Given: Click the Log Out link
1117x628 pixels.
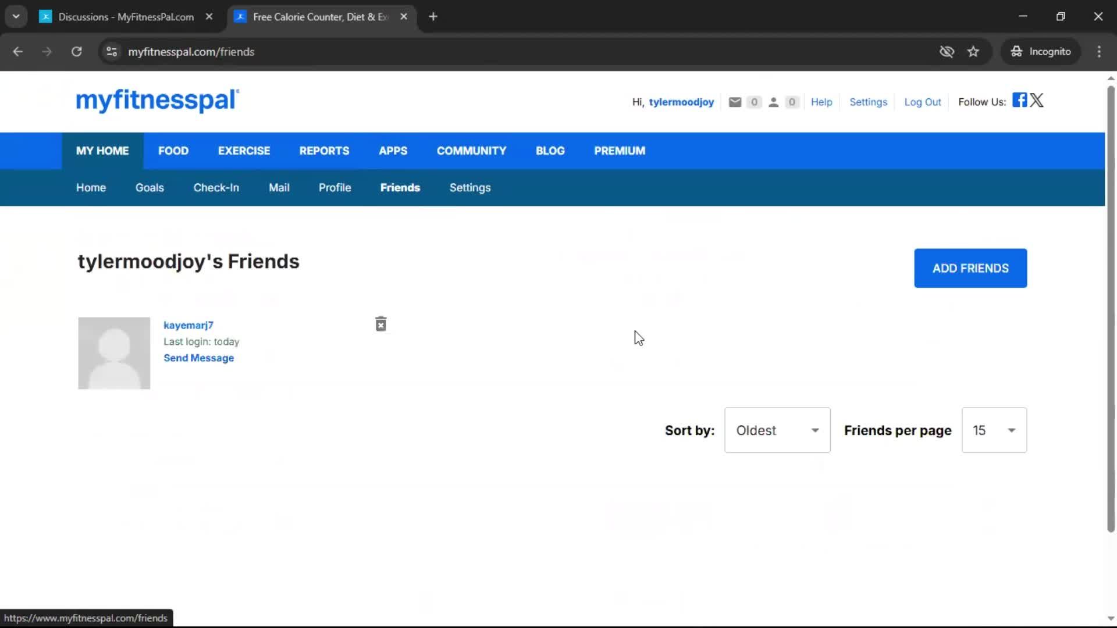Looking at the screenshot, I should [x=923, y=102].
